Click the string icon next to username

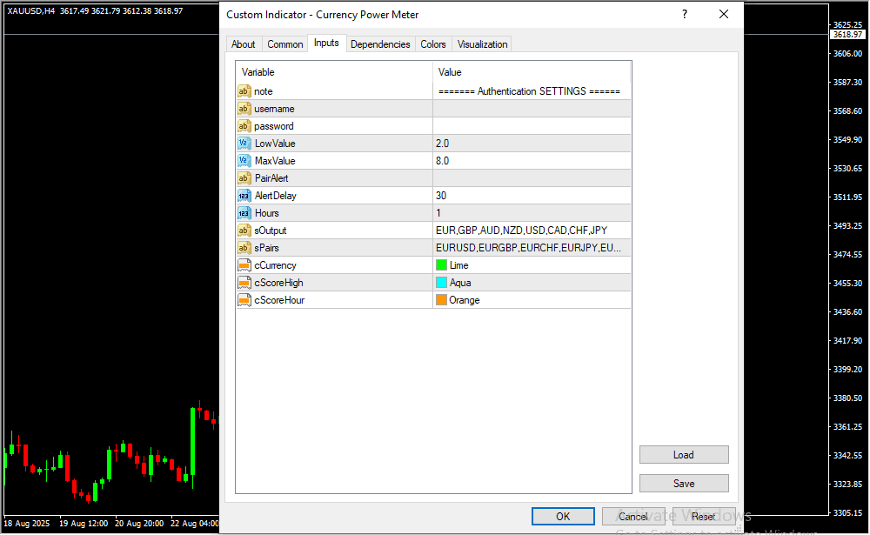point(244,109)
